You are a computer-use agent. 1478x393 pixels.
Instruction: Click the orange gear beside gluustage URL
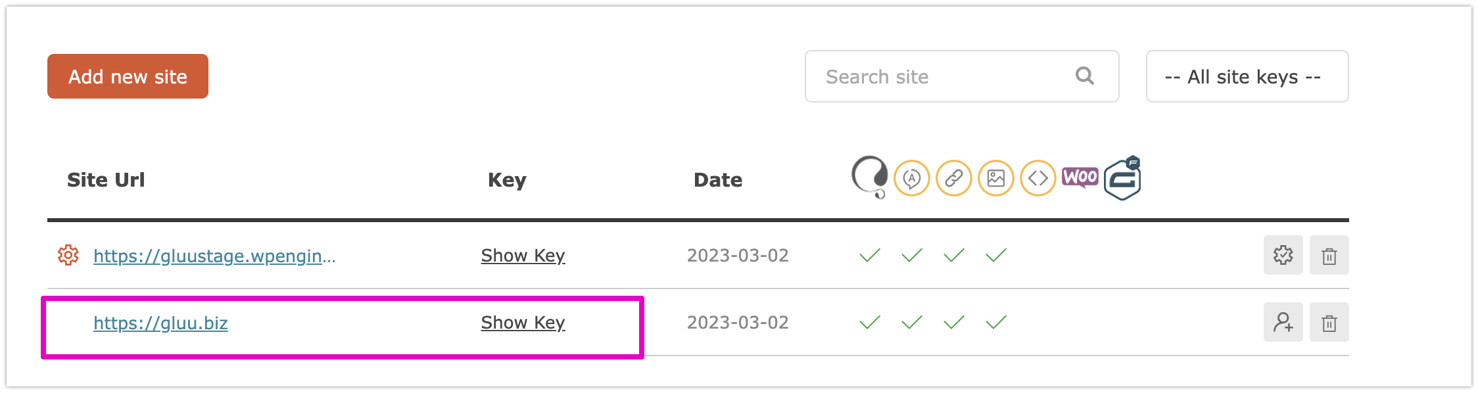[x=68, y=255]
